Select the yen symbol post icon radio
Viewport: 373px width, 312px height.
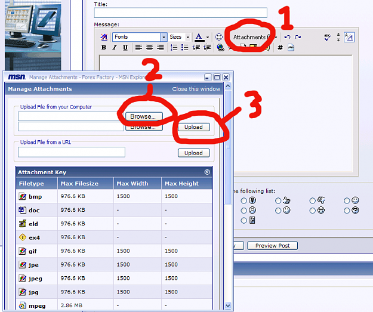(244, 200)
